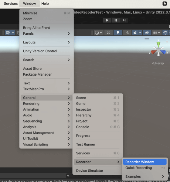Screen dimensions: 170x182
Task: Open scene camera settings icon
Action: click(x=155, y=33)
